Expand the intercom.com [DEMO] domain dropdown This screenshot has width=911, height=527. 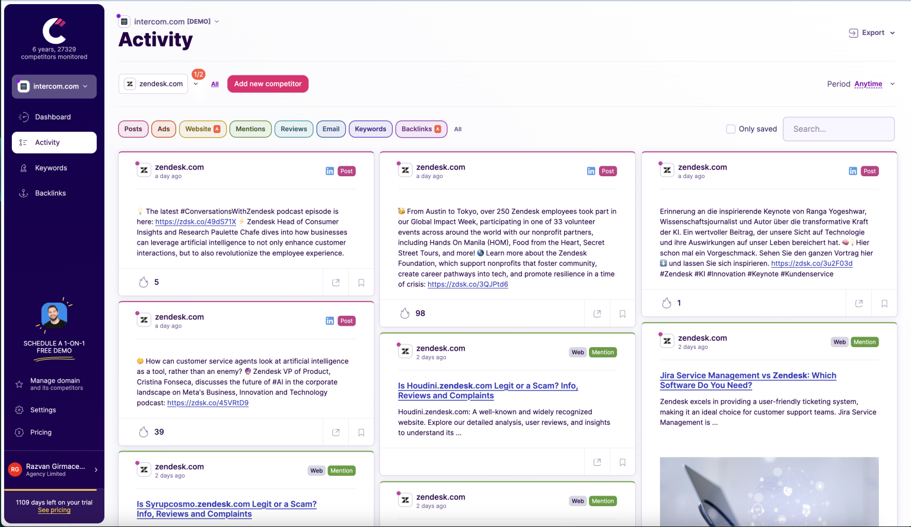click(x=217, y=21)
